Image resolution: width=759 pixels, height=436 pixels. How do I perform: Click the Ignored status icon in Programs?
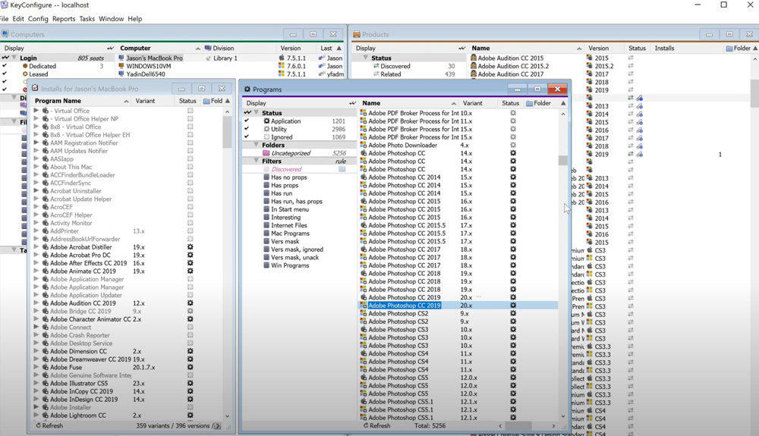coord(266,137)
